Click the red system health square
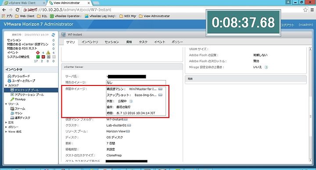 coord(43,57)
